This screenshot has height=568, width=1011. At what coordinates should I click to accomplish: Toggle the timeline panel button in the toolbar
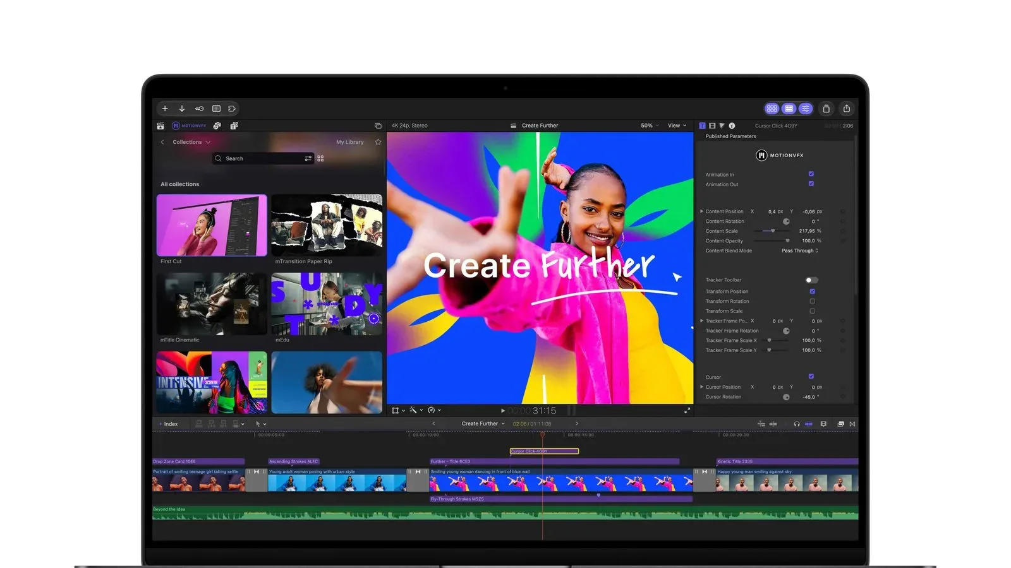pos(789,109)
